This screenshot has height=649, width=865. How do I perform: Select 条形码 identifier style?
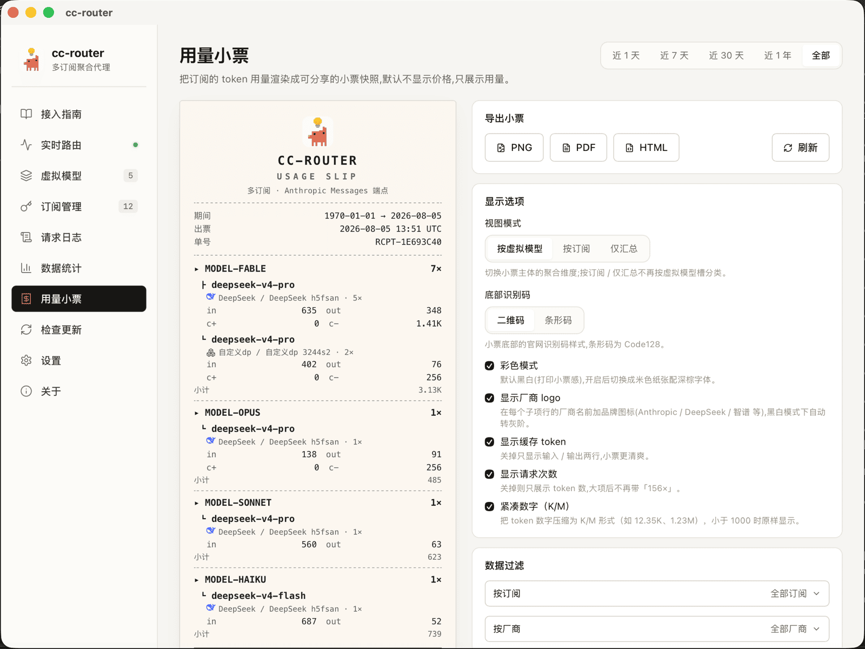pyautogui.click(x=558, y=320)
